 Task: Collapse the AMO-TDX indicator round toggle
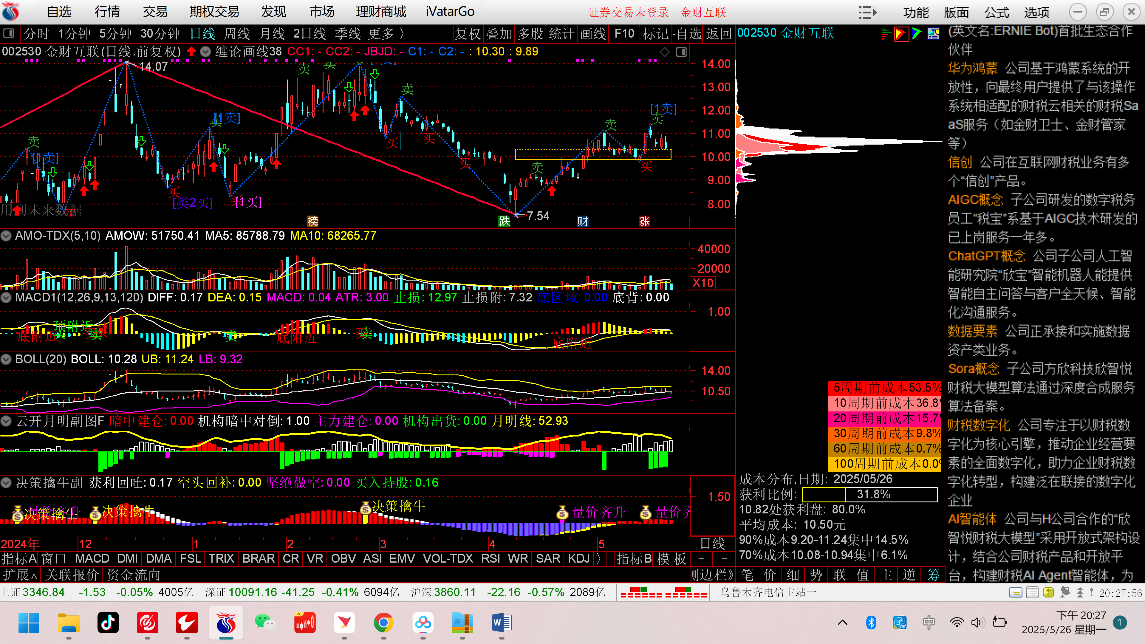(6, 236)
